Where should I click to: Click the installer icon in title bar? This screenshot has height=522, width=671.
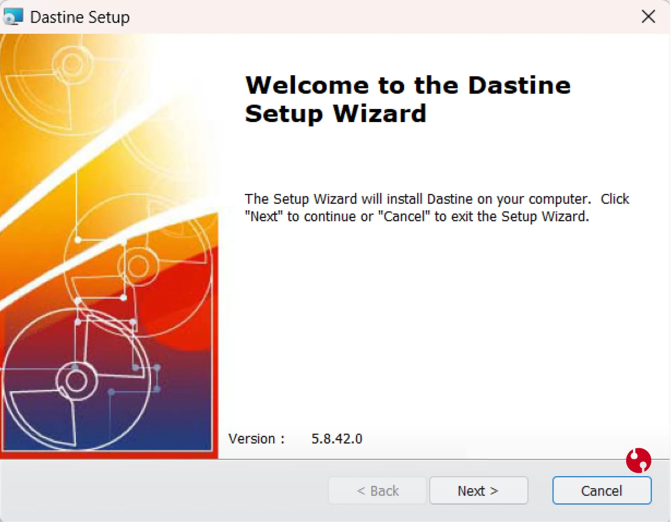13,16
